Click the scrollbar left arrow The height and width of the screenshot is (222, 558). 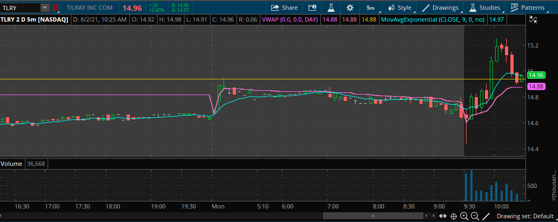(x=426, y=216)
